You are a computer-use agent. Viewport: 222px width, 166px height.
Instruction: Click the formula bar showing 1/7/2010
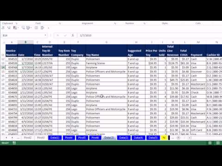click(x=149, y=36)
